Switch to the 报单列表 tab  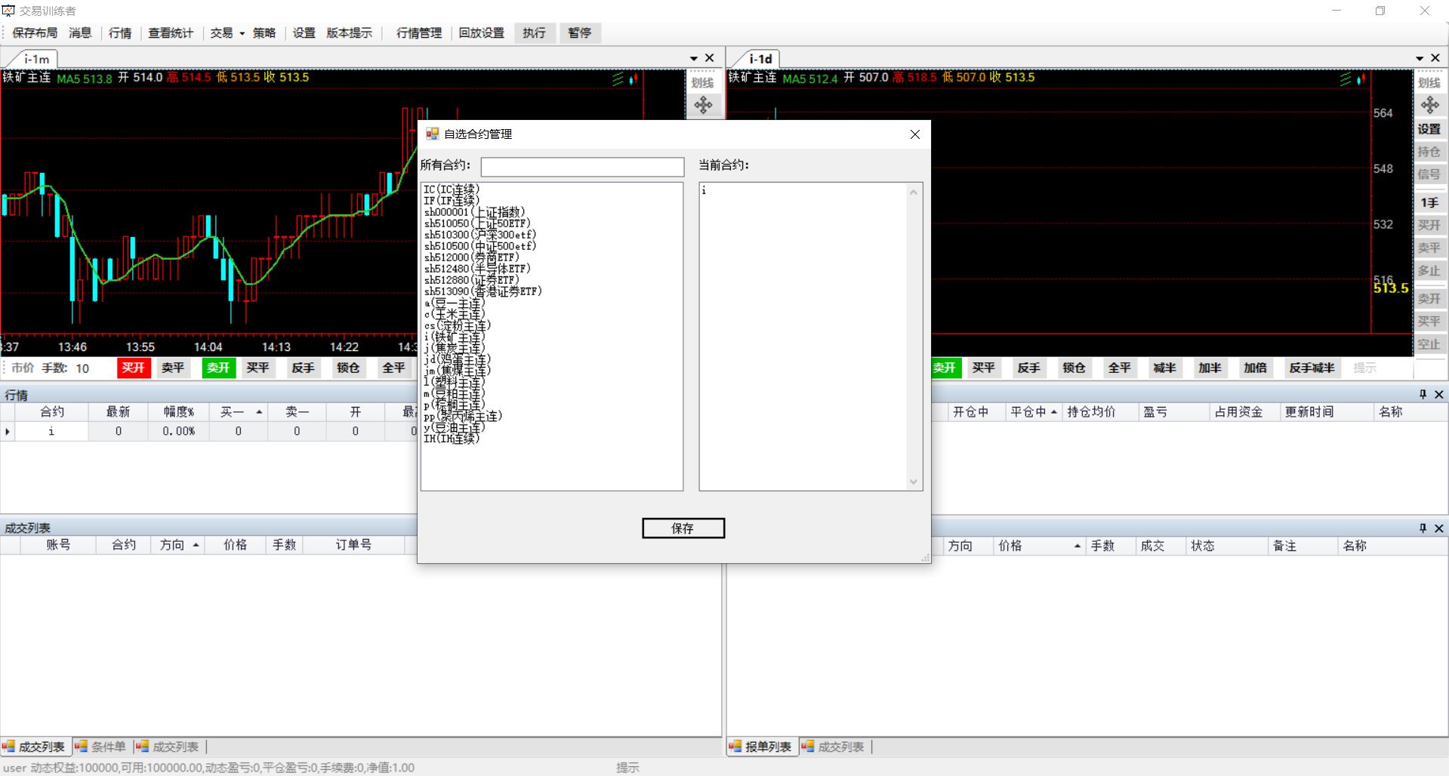pos(761,747)
